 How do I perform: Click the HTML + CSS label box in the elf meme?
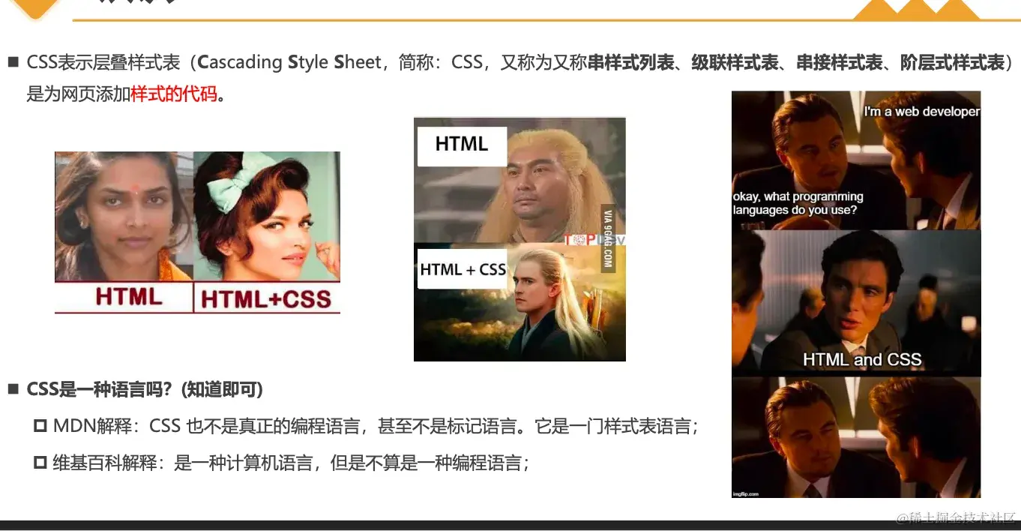pyautogui.click(x=462, y=269)
